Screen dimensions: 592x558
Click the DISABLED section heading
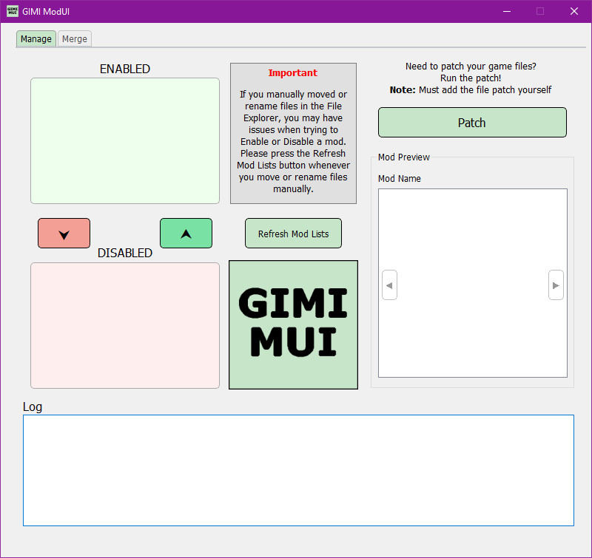[x=124, y=253]
